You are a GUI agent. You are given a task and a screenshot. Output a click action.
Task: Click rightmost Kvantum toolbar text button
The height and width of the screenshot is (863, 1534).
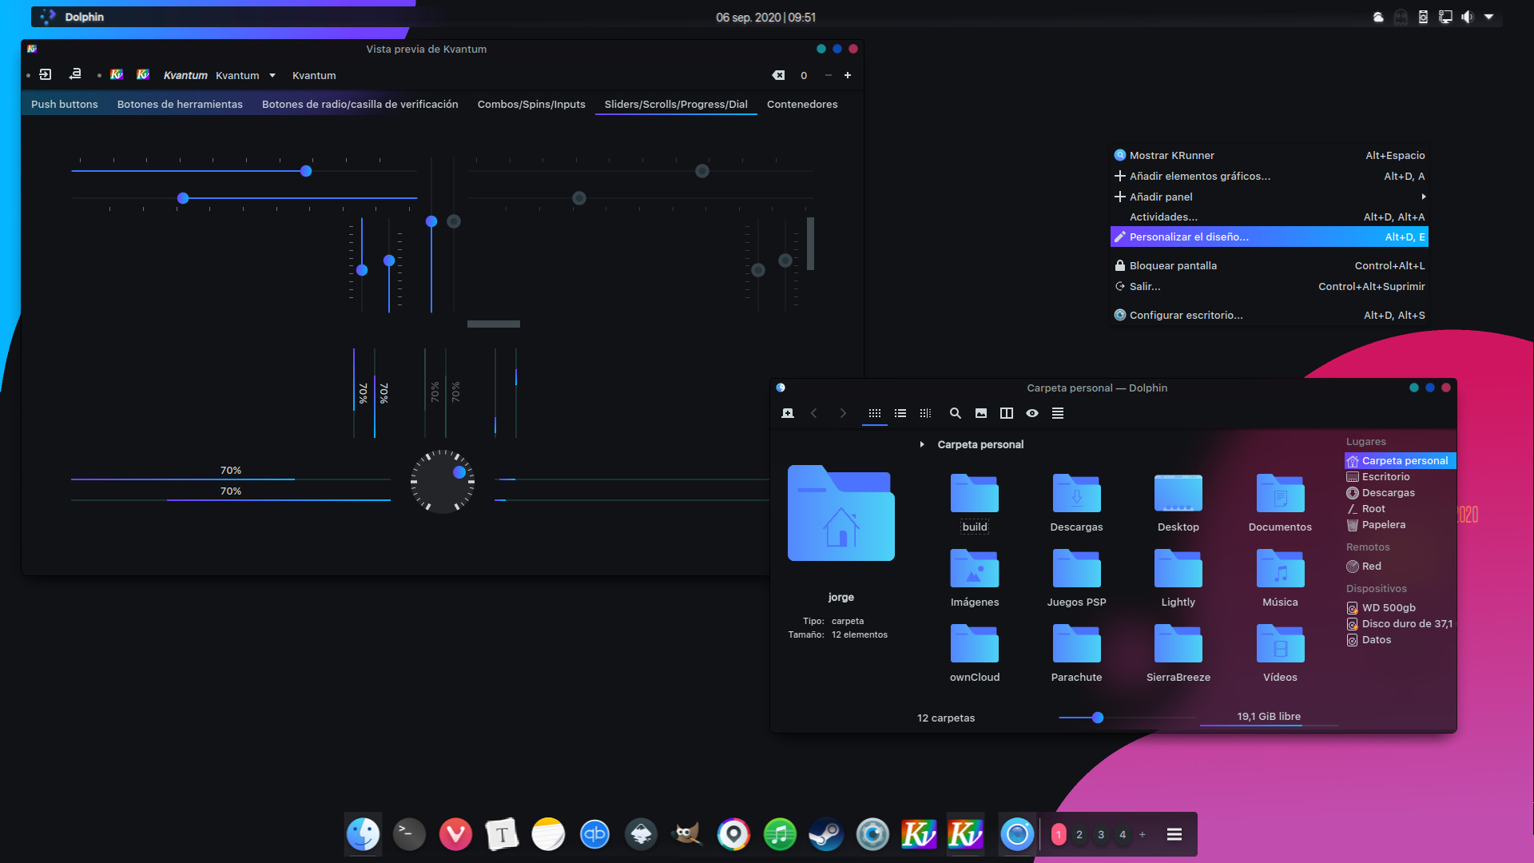[x=314, y=75]
